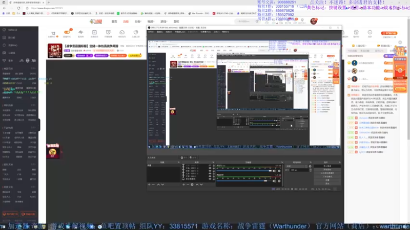The width and height of the screenshot is (410, 230).
Task: Click 停止推流 button in OBS controls
Action: click(327, 166)
